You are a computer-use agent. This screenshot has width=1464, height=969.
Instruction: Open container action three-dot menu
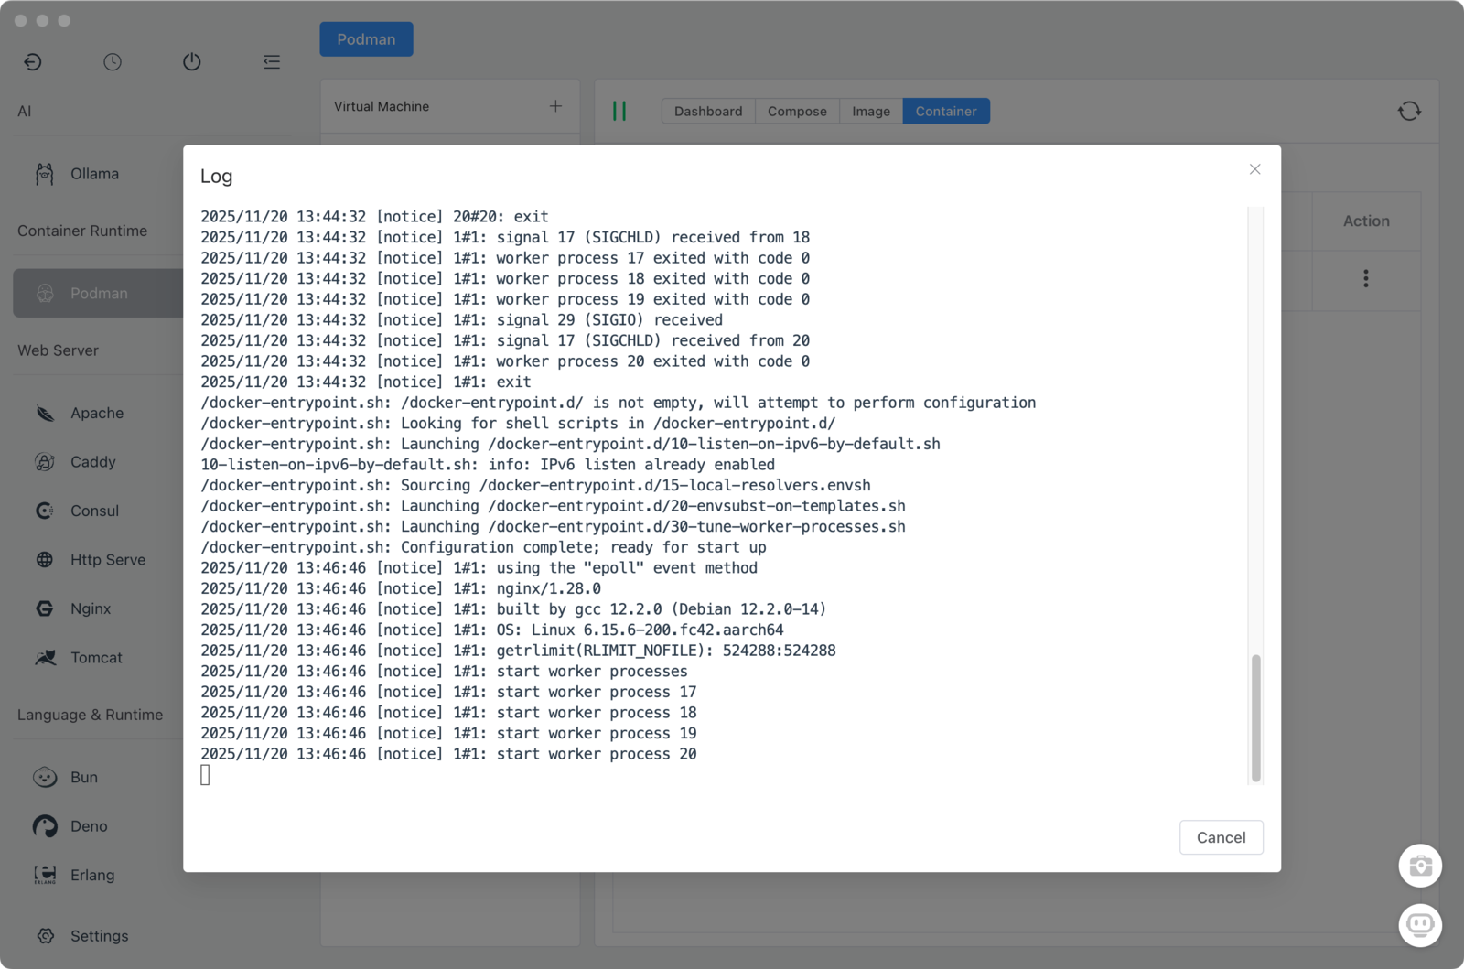coord(1365,278)
